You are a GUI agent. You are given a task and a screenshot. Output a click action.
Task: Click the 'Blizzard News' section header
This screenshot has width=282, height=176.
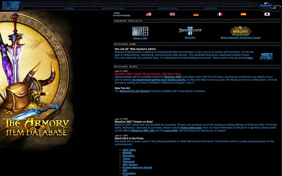coord(126,67)
